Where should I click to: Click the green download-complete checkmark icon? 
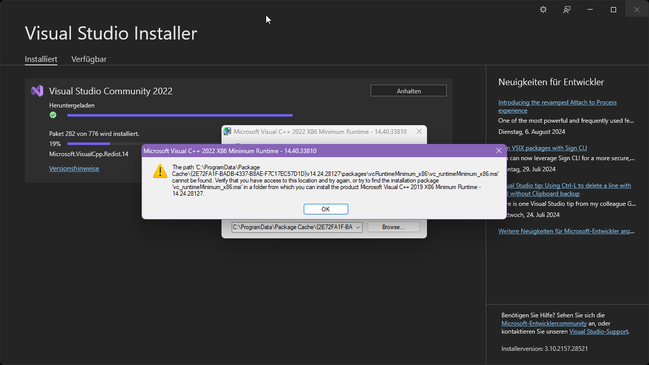(53, 115)
